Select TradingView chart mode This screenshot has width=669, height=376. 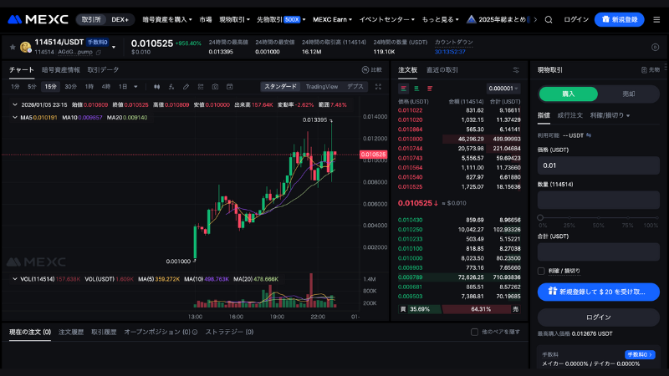point(322,87)
